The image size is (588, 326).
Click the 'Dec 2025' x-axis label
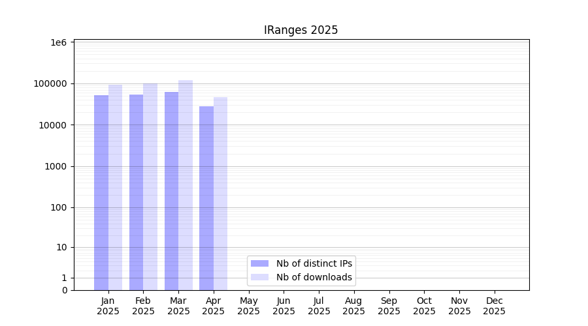coord(494,306)
